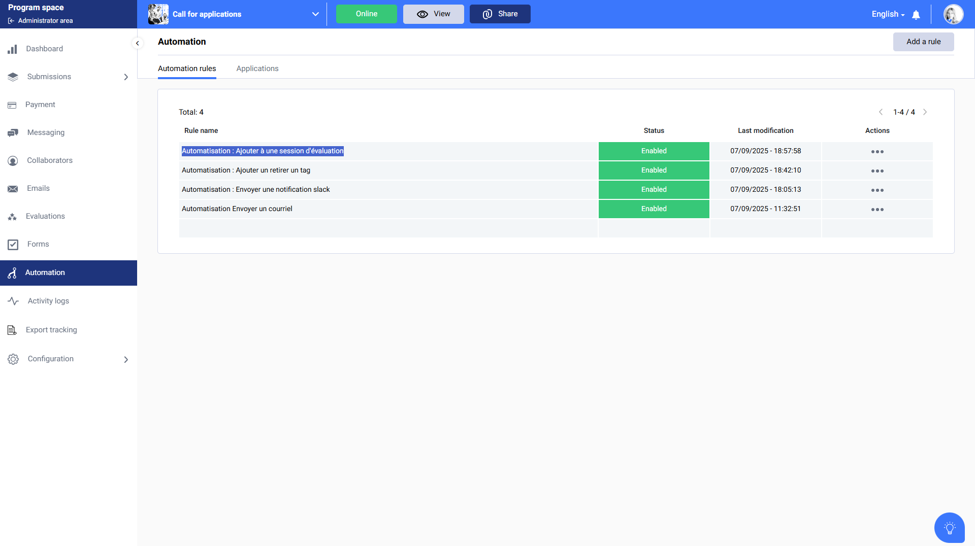Click the Status column header

(x=654, y=131)
